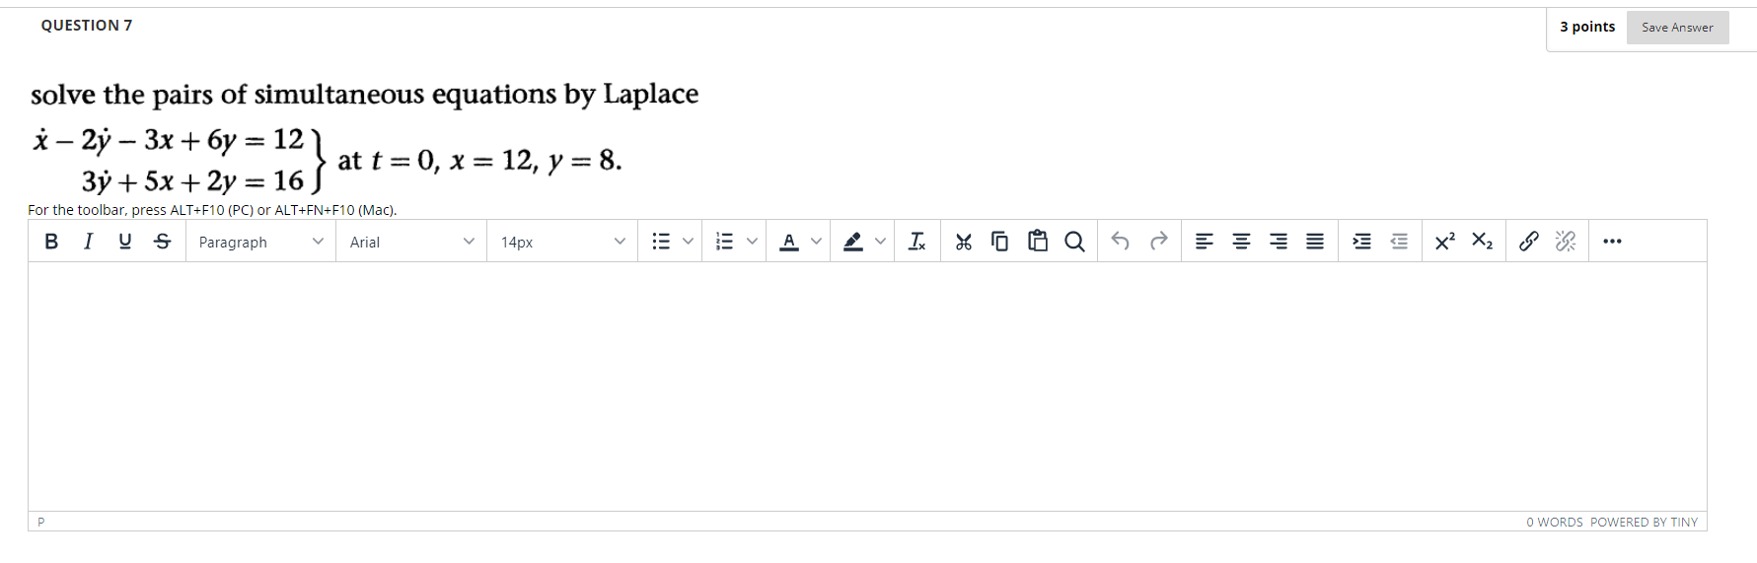Toggle italic formatting
The height and width of the screenshot is (563, 1757).
pyautogui.click(x=88, y=242)
